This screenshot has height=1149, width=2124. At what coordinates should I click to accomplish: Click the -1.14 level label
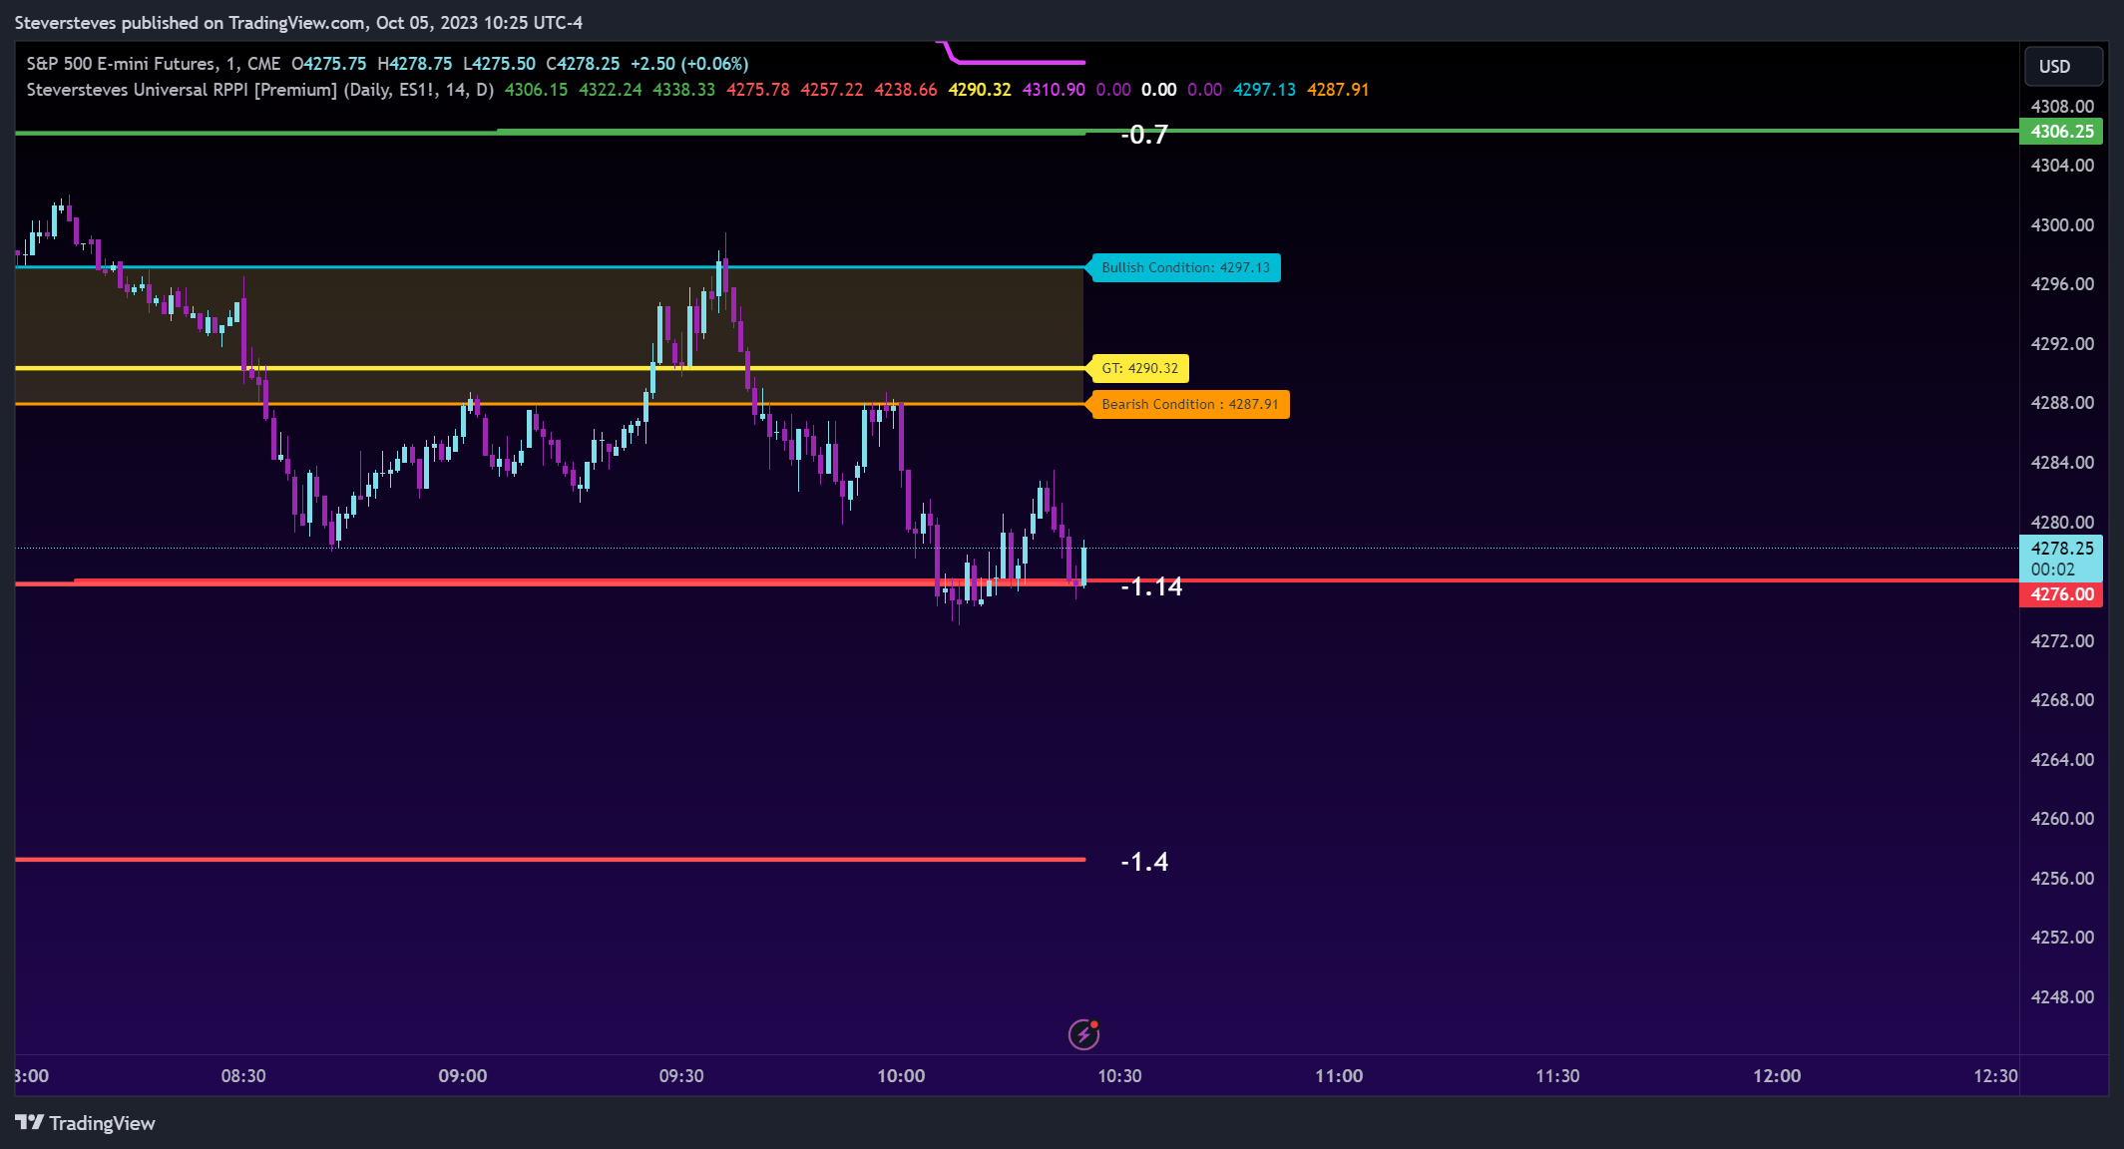point(1151,586)
